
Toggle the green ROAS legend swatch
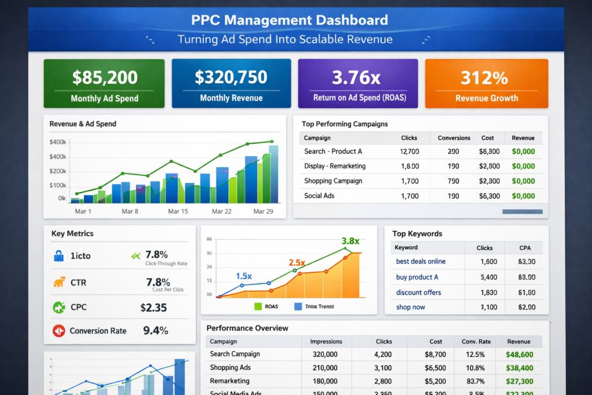click(x=257, y=307)
